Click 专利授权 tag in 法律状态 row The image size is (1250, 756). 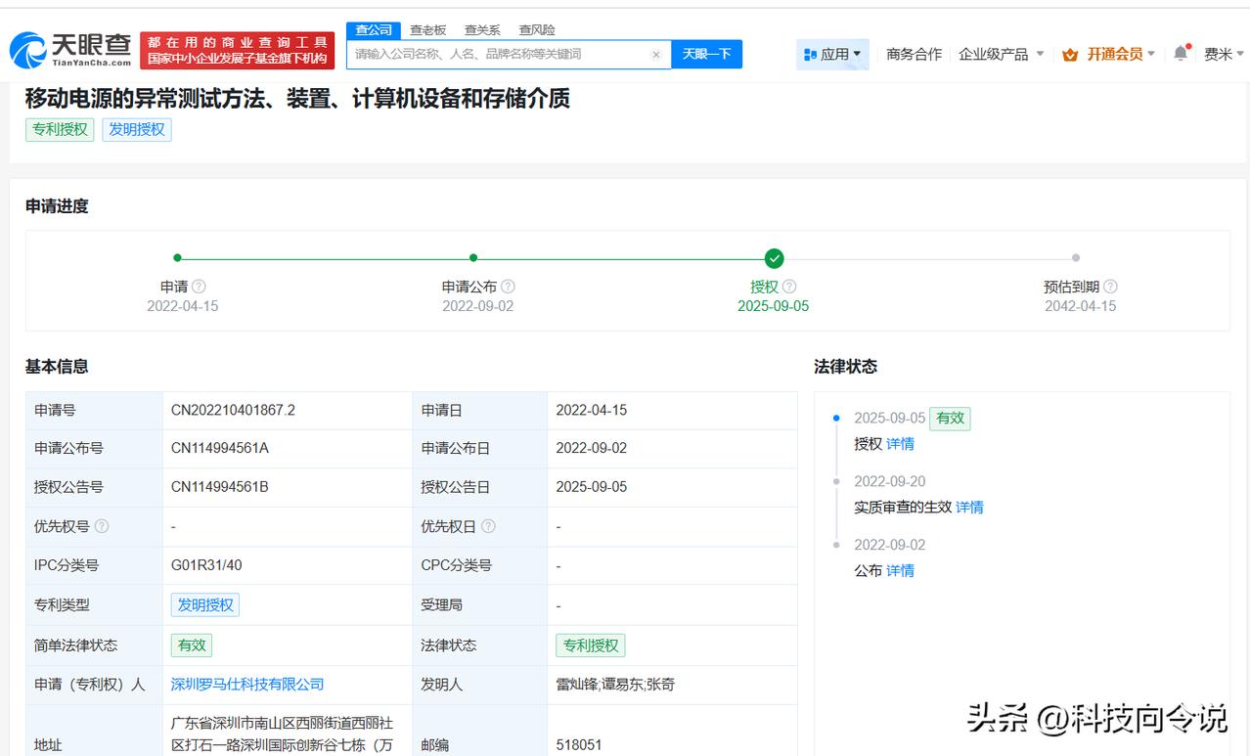(x=591, y=645)
